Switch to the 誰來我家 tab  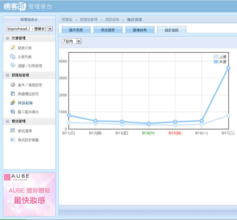pos(76,30)
